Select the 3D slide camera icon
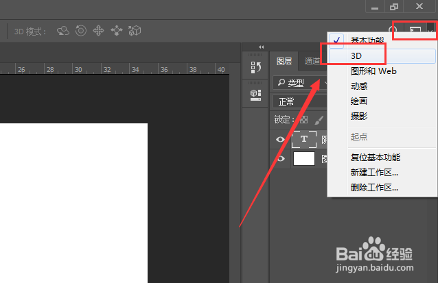 [117, 31]
